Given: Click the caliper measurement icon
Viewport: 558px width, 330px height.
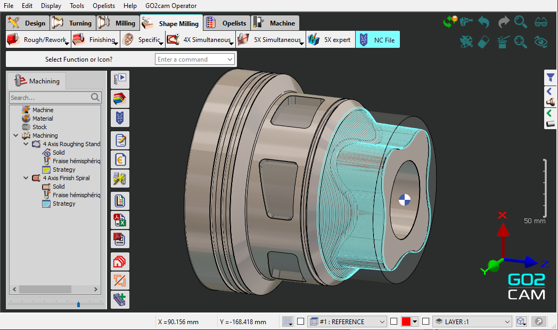Looking at the screenshot, I should click(x=467, y=22).
